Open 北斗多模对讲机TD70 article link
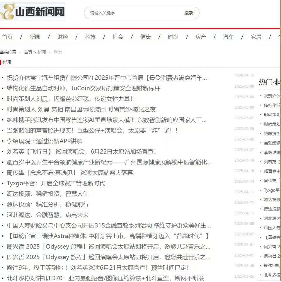The image size is (281, 282). [105, 278]
